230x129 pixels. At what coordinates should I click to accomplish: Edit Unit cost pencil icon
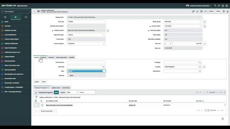coord(204,44)
